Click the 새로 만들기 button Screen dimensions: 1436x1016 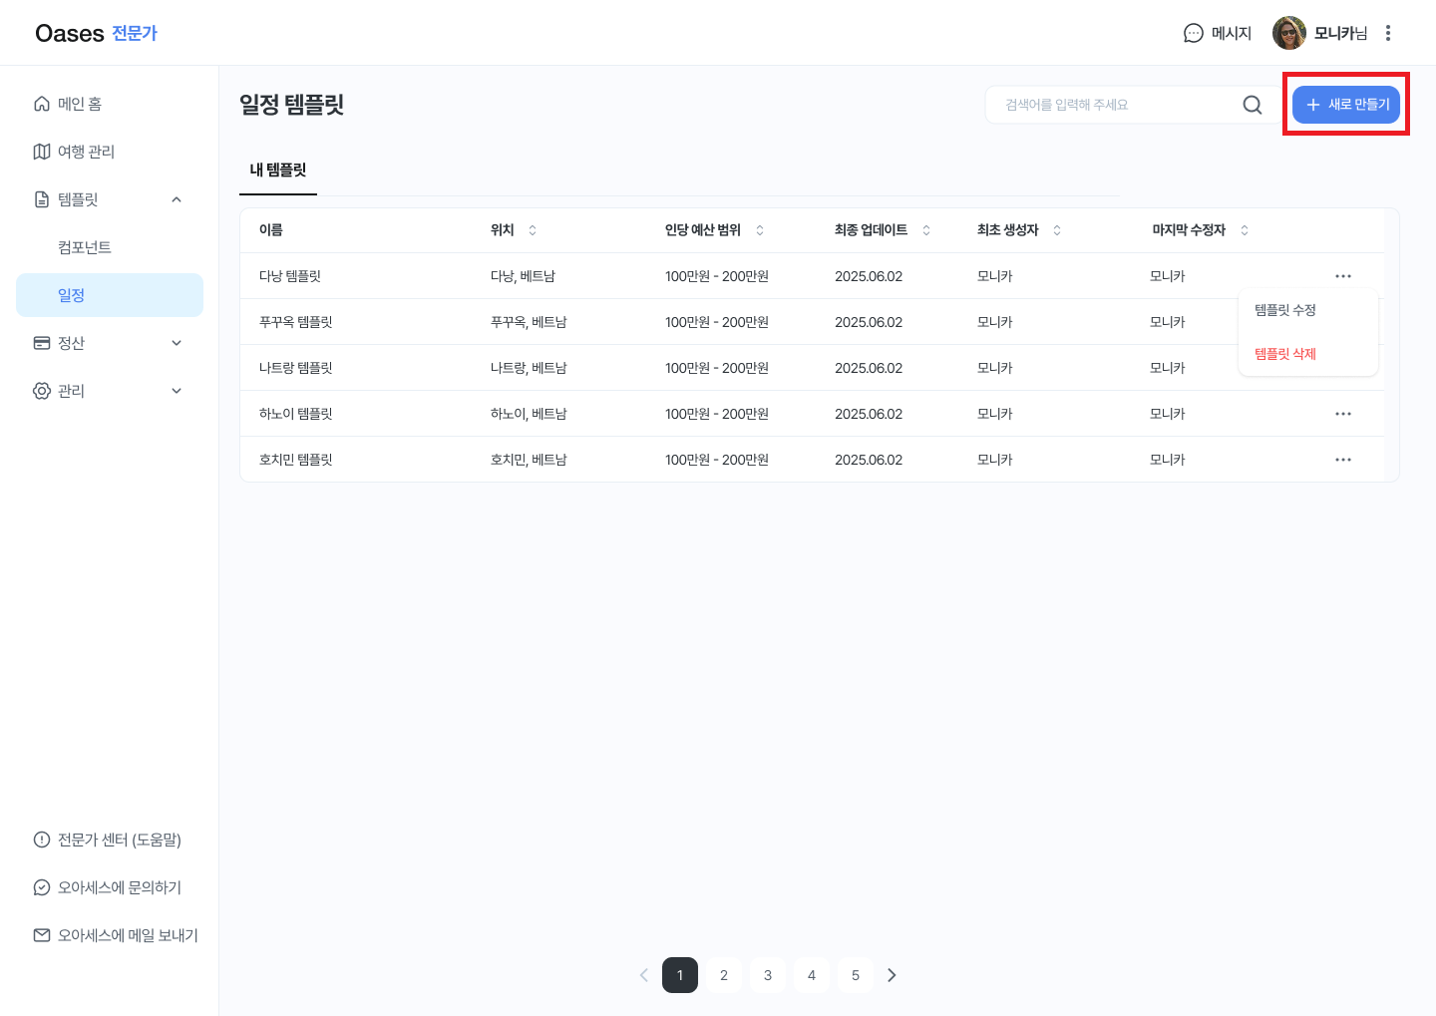pos(1345,105)
